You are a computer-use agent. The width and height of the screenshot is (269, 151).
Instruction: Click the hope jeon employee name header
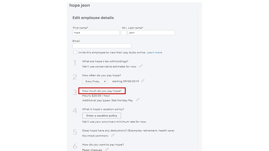(x=80, y=5)
